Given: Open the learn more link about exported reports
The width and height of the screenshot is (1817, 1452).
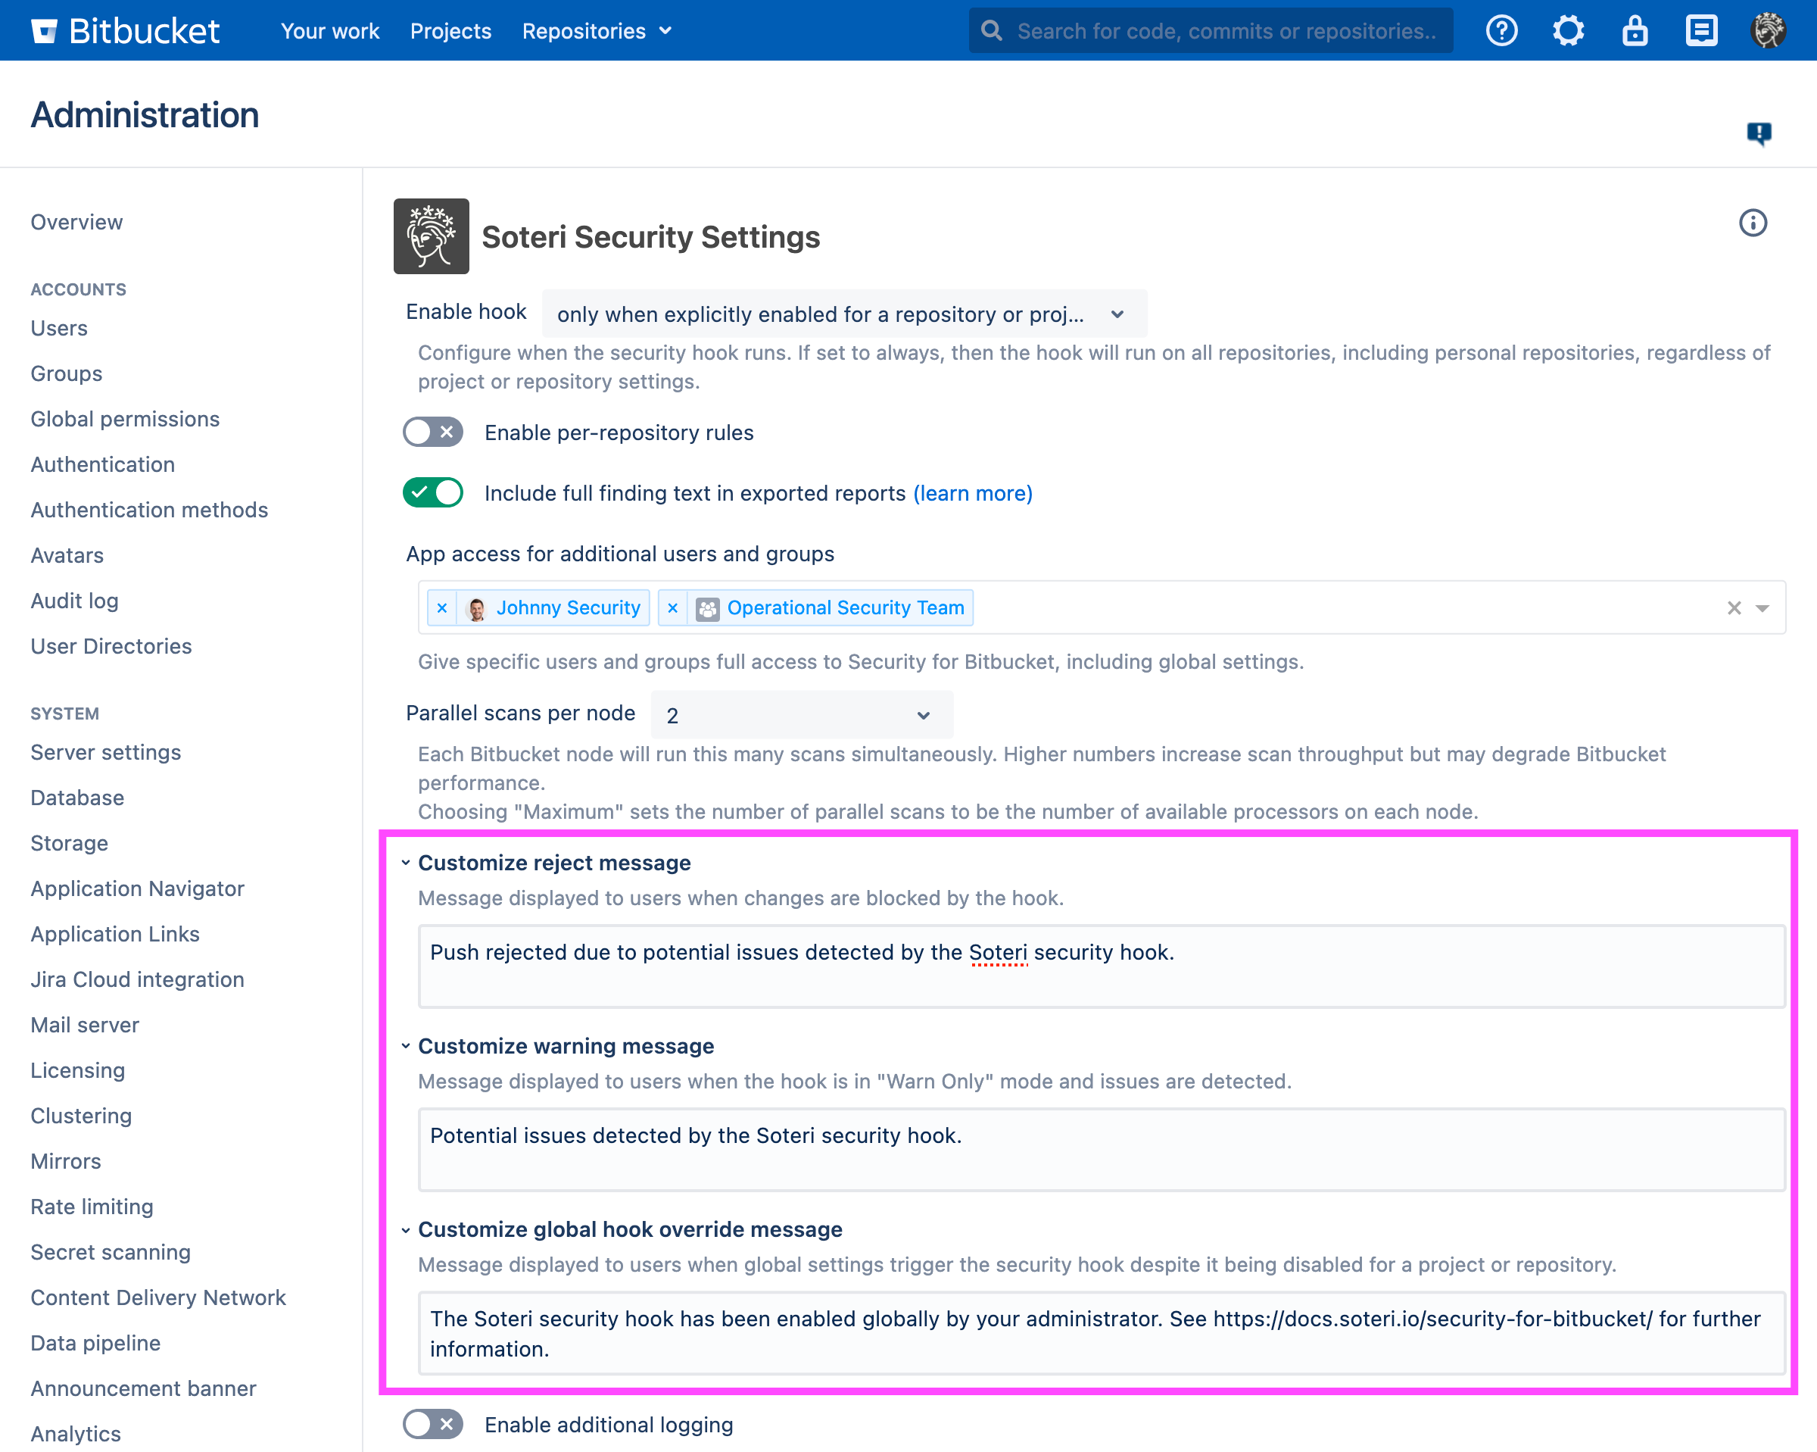Looking at the screenshot, I should (x=971, y=493).
